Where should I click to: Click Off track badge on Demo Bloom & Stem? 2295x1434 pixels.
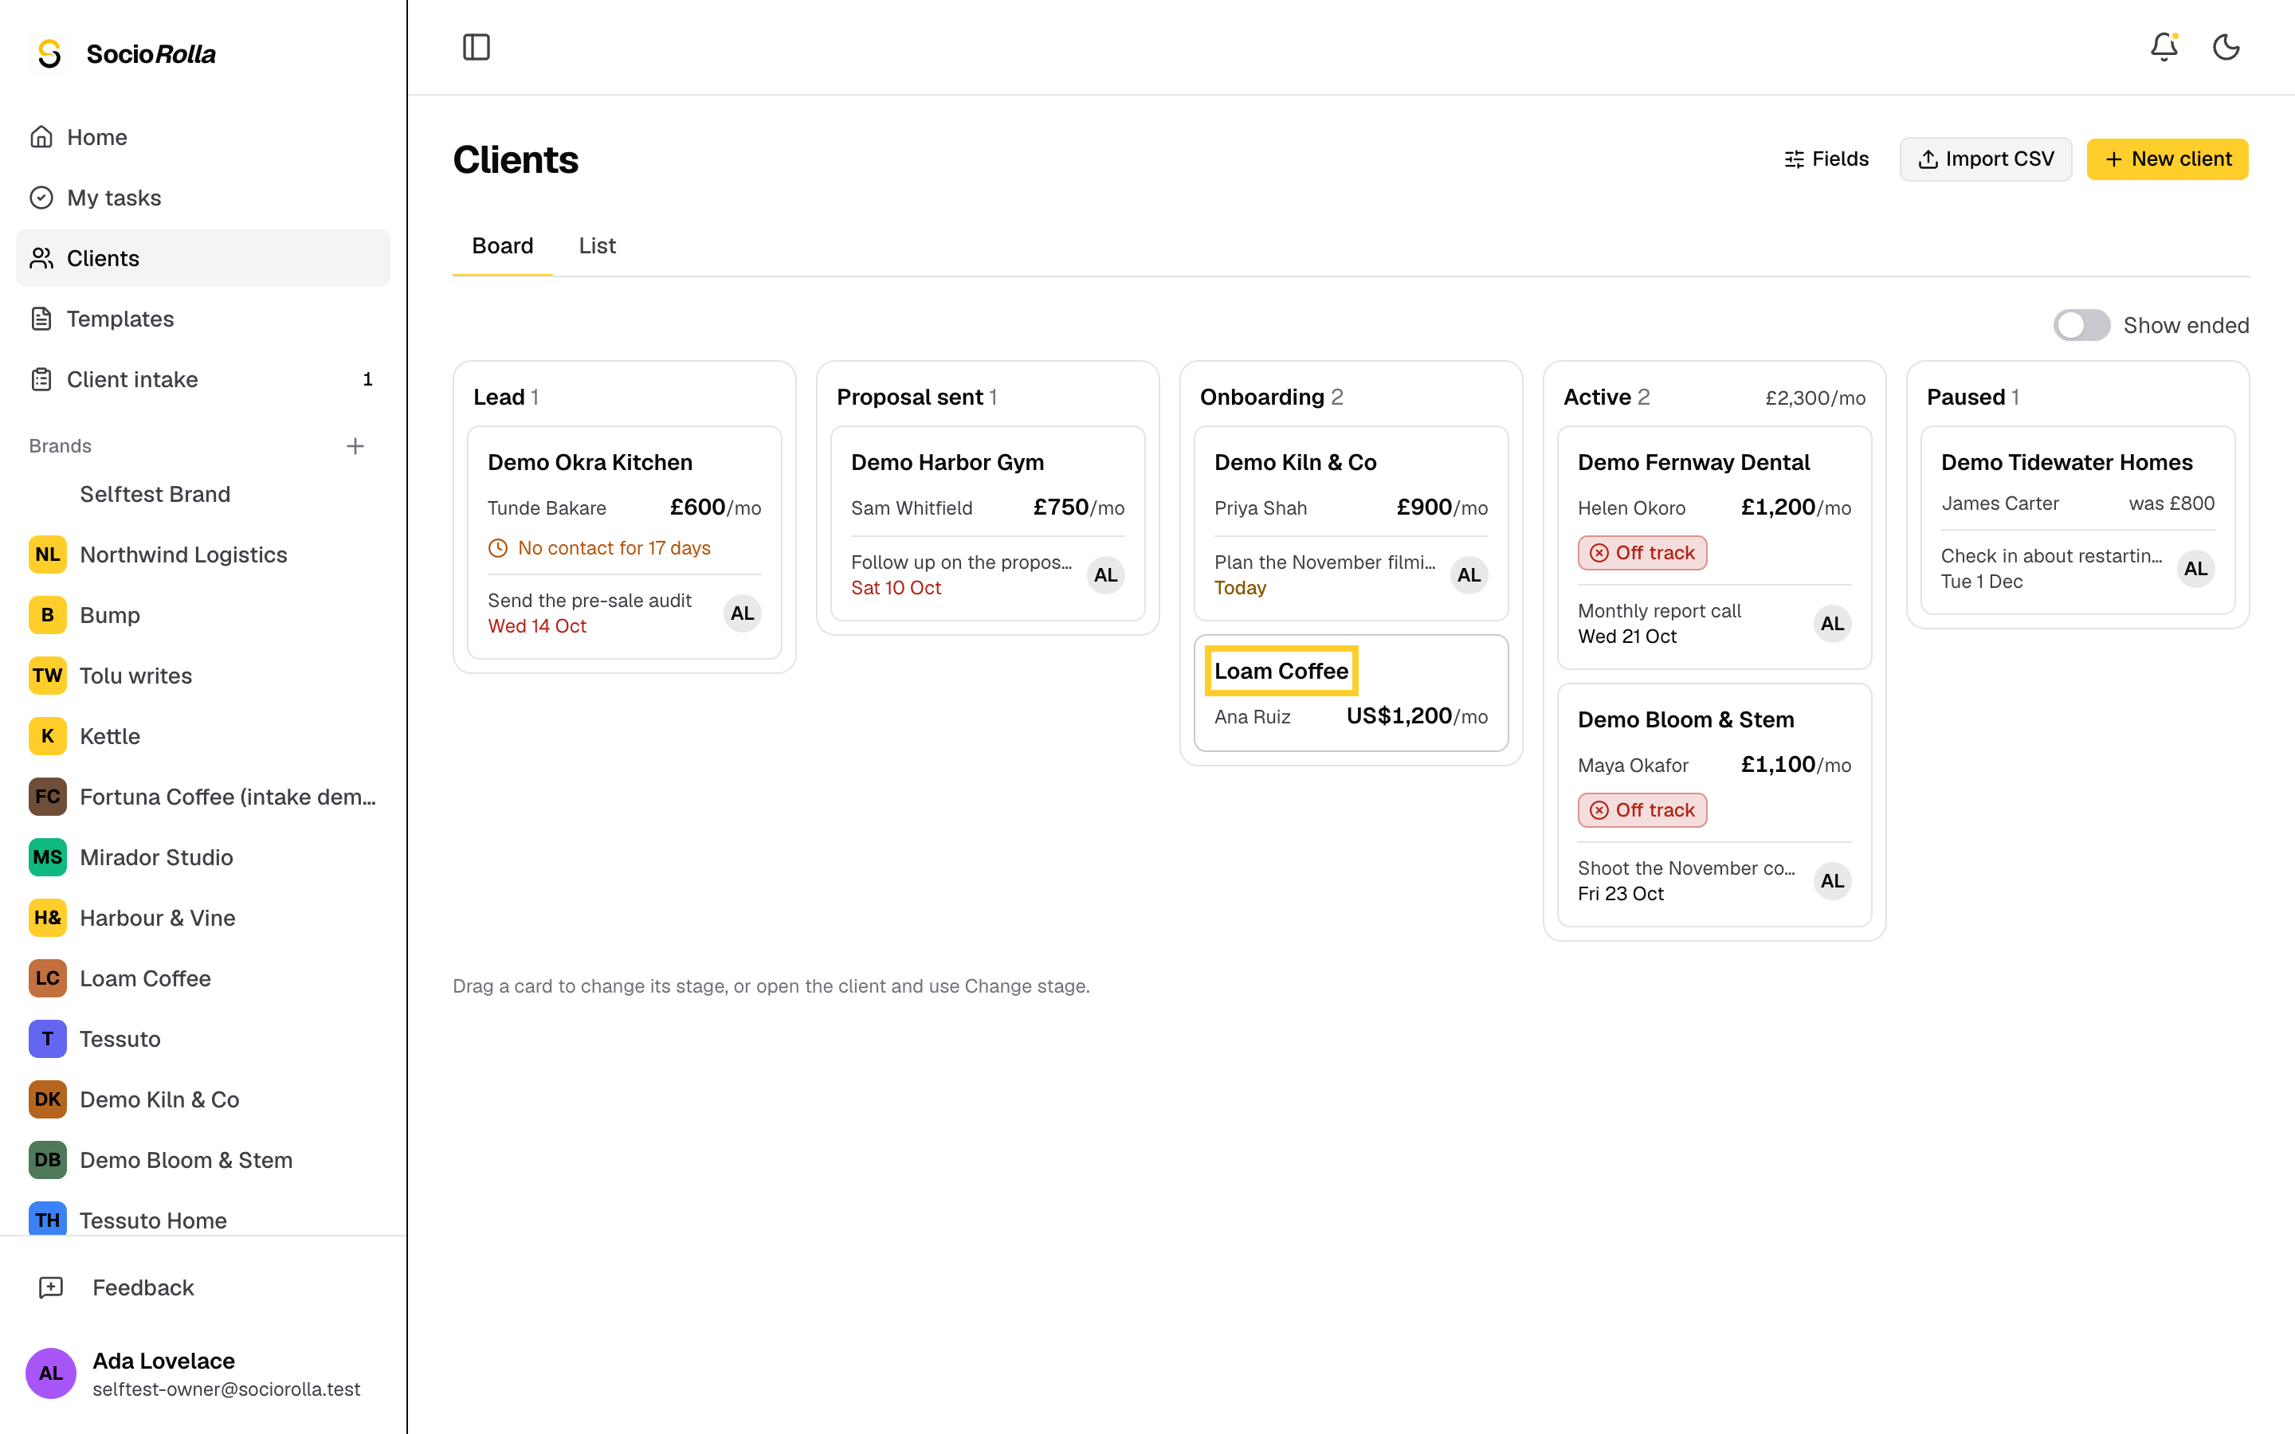pyautogui.click(x=1642, y=810)
